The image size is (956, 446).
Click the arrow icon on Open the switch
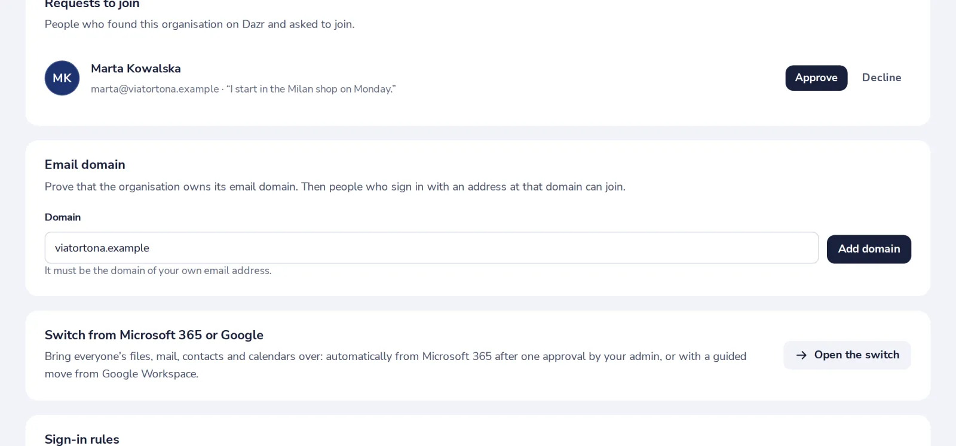[801, 355]
